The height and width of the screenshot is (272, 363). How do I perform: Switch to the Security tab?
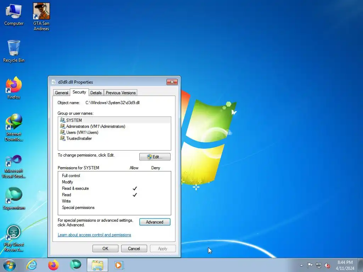point(79,92)
